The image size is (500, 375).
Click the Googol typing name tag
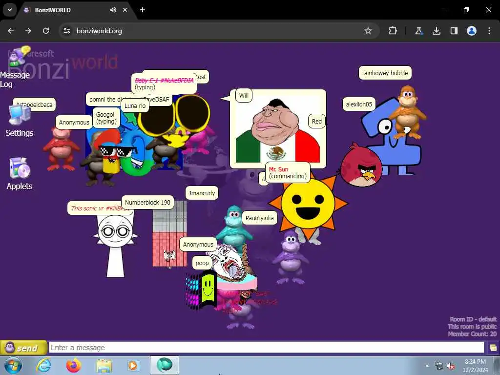(x=106, y=118)
